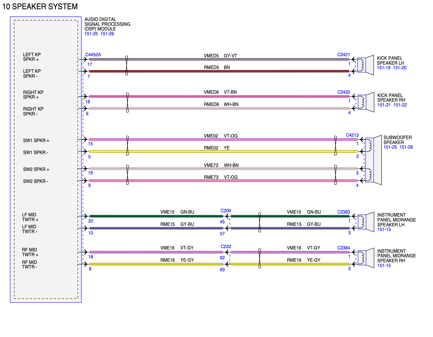Open 151-15 link under Midrange Speaker RH
Image resolution: width=433 pixels, height=337 pixels.
click(x=384, y=266)
